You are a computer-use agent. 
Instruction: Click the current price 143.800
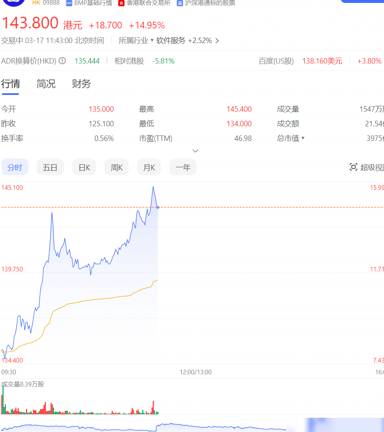[30, 23]
